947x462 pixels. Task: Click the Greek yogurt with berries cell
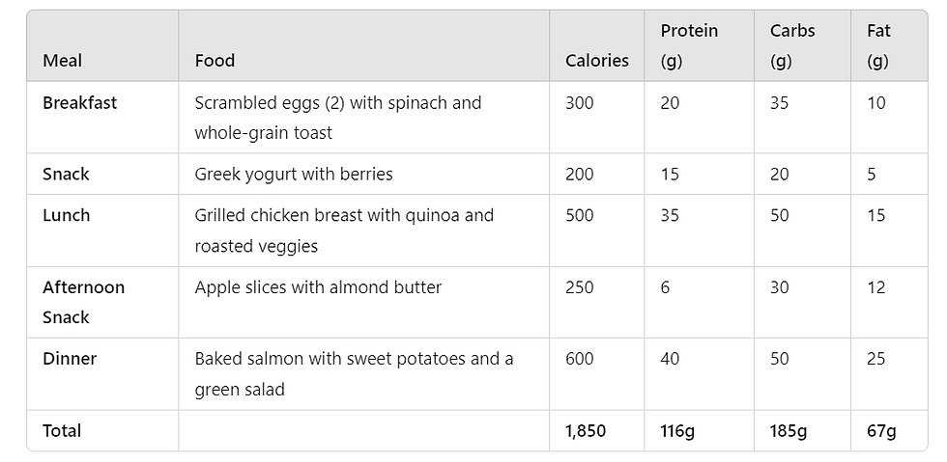click(x=294, y=175)
